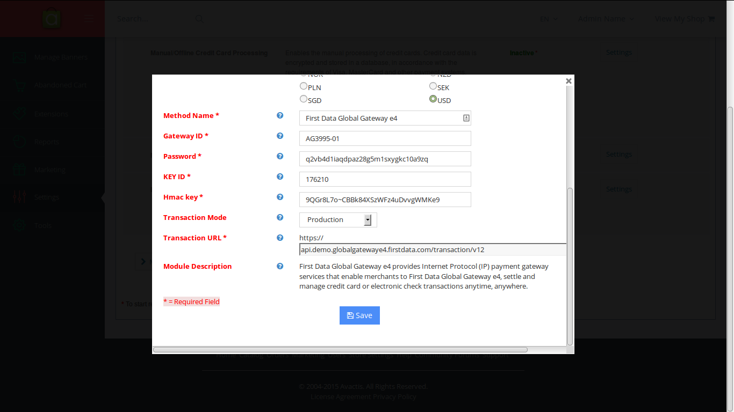Select the SEK currency radio button
Viewport: 734px width, 412px height.
tap(433, 86)
